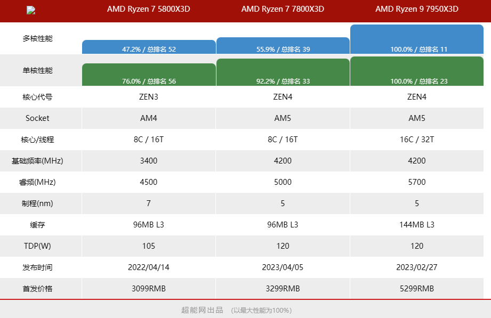Viewport: 491px width, 318px height.
Task: Select the AMD Ryzen 7 5800X3D column header
Action: (x=148, y=9)
